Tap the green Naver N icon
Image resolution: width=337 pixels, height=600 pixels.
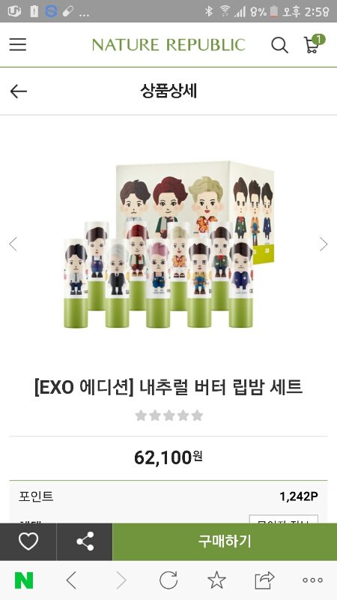coord(24,580)
